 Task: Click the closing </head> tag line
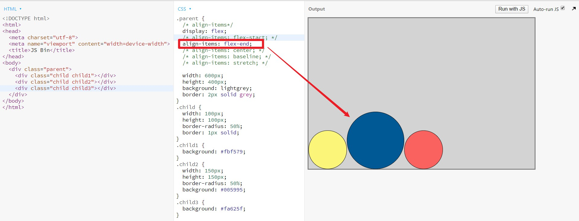click(x=13, y=56)
